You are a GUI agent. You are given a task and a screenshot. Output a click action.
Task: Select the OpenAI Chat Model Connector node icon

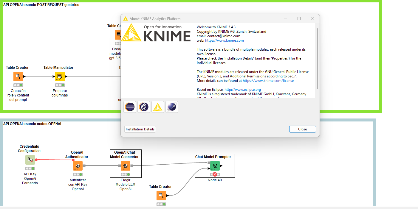point(126,166)
